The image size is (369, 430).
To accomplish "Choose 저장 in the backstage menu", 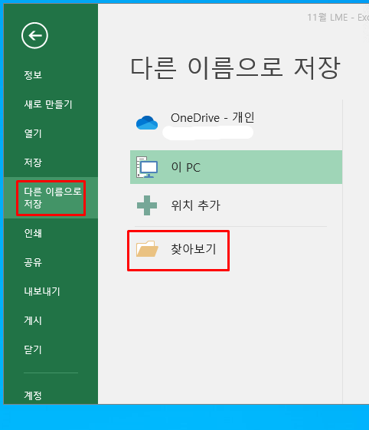I will 33,162.
